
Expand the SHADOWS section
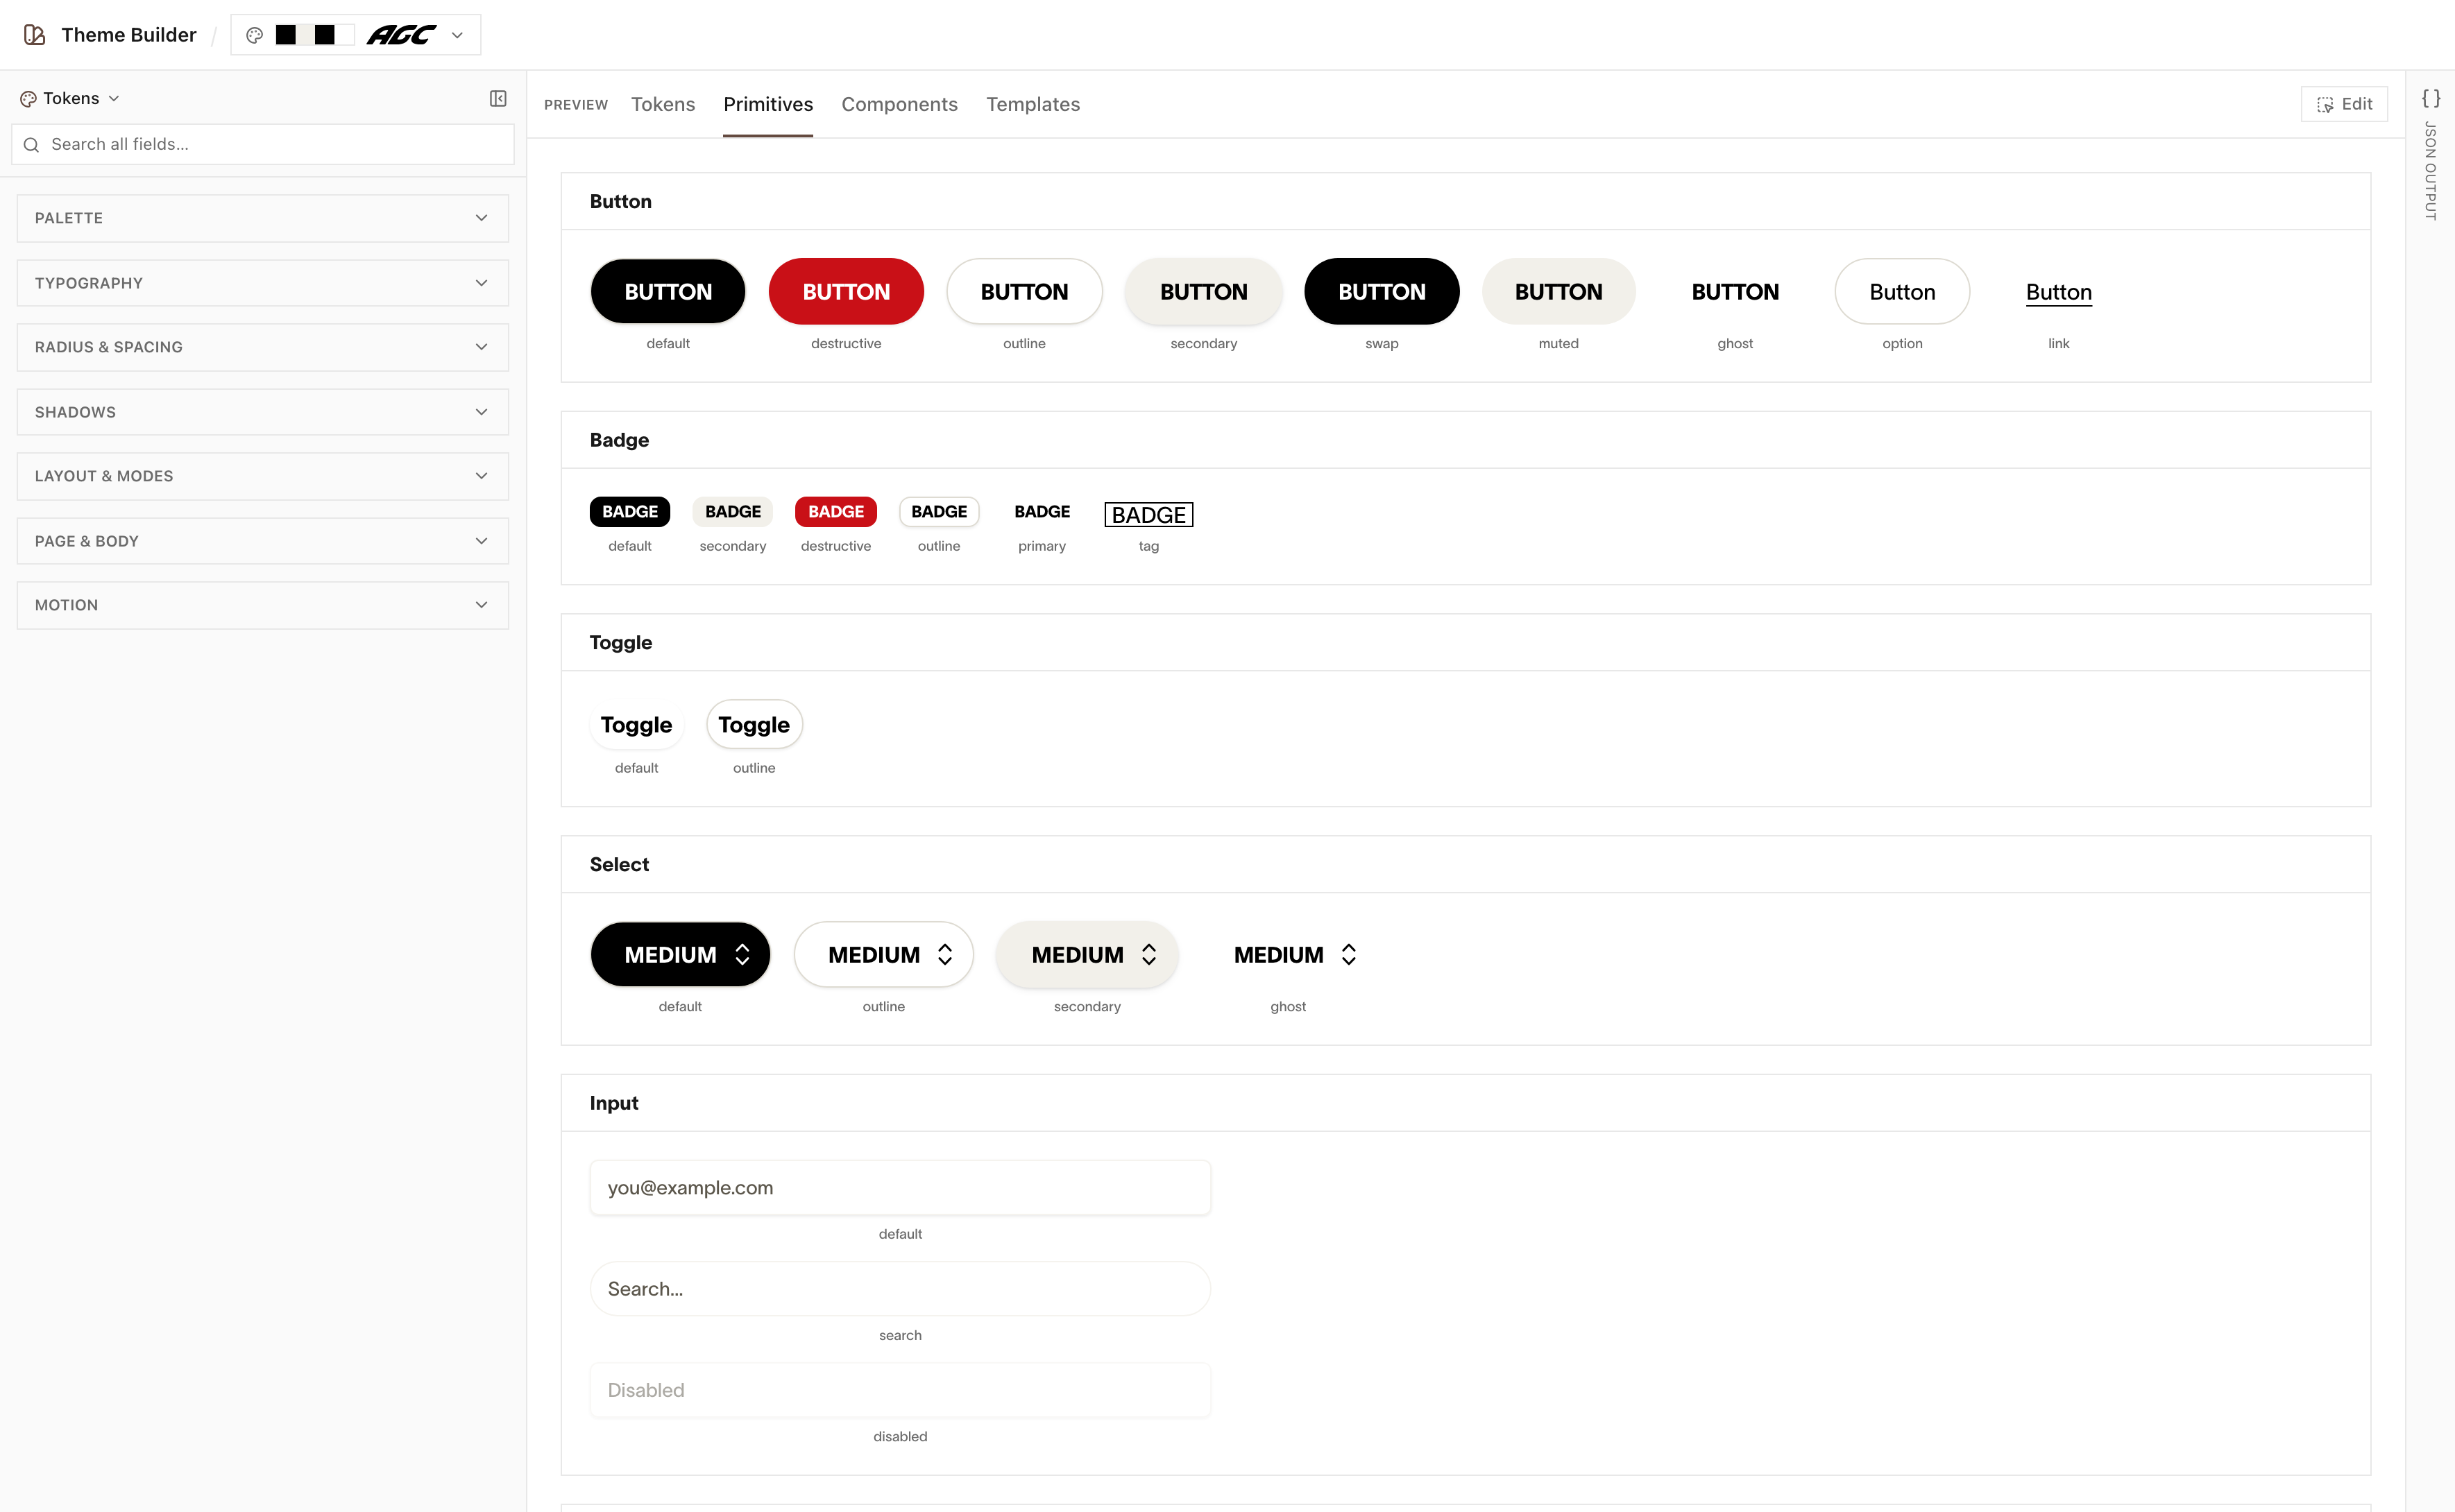click(262, 412)
